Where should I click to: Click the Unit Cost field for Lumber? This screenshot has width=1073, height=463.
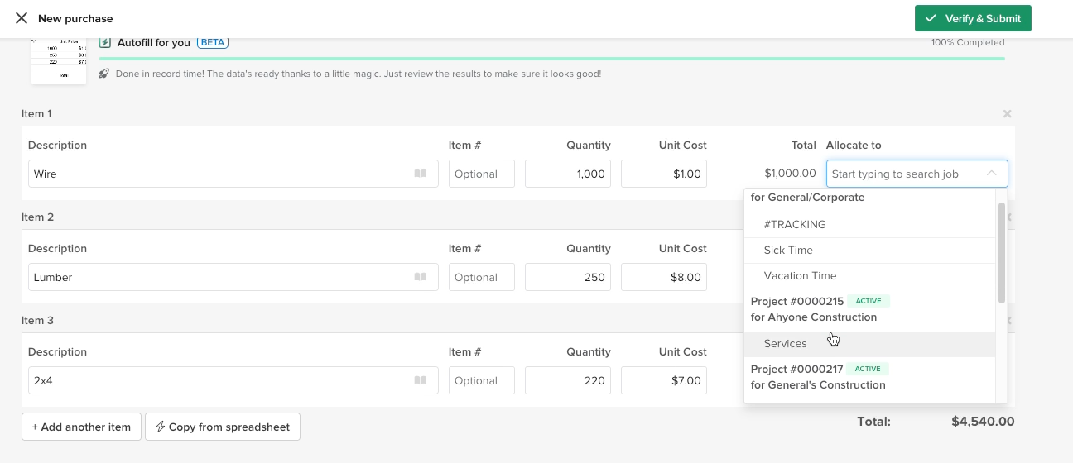pyautogui.click(x=664, y=277)
